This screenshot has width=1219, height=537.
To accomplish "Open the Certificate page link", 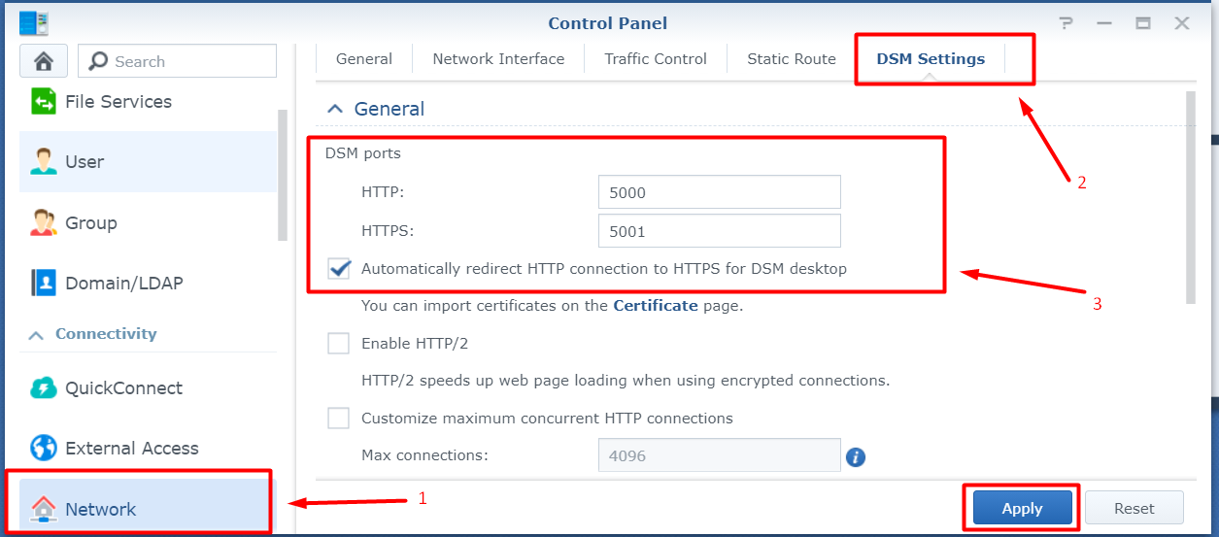I will point(656,305).
